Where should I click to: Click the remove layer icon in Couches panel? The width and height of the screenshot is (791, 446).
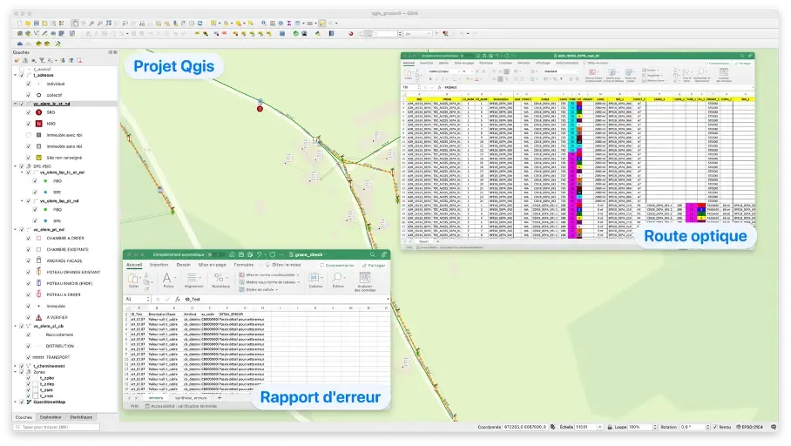coord(79,60)
